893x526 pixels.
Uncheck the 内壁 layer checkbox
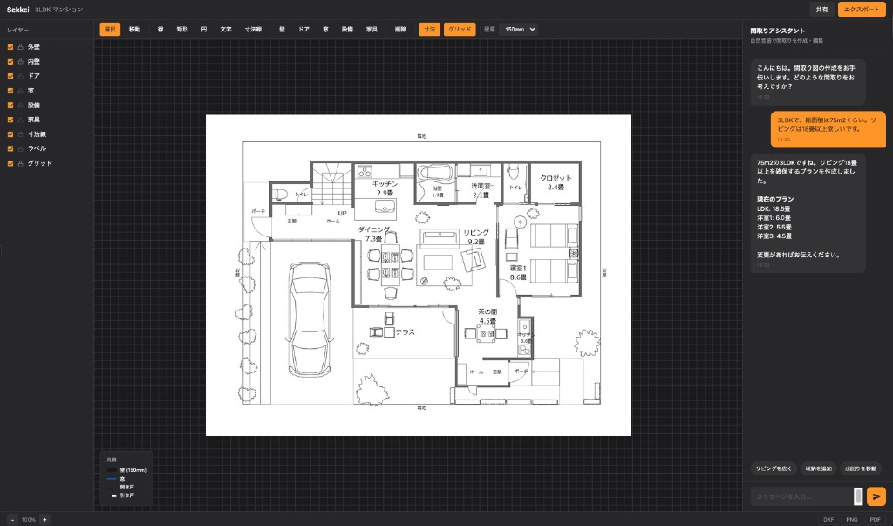tap(10, 62)
